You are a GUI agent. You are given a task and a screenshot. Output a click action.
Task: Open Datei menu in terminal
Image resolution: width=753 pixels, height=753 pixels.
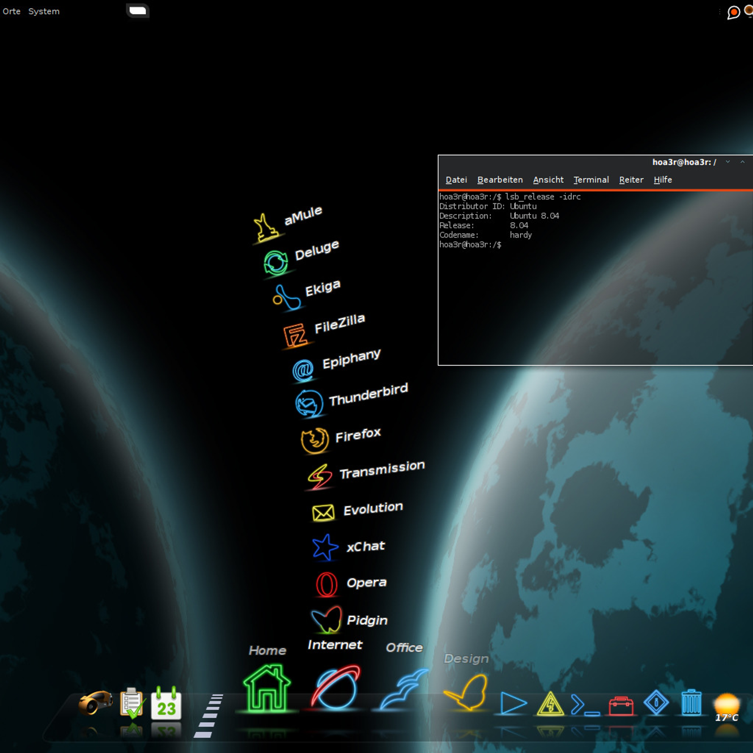pyautogui.click(x=456, y=180)
